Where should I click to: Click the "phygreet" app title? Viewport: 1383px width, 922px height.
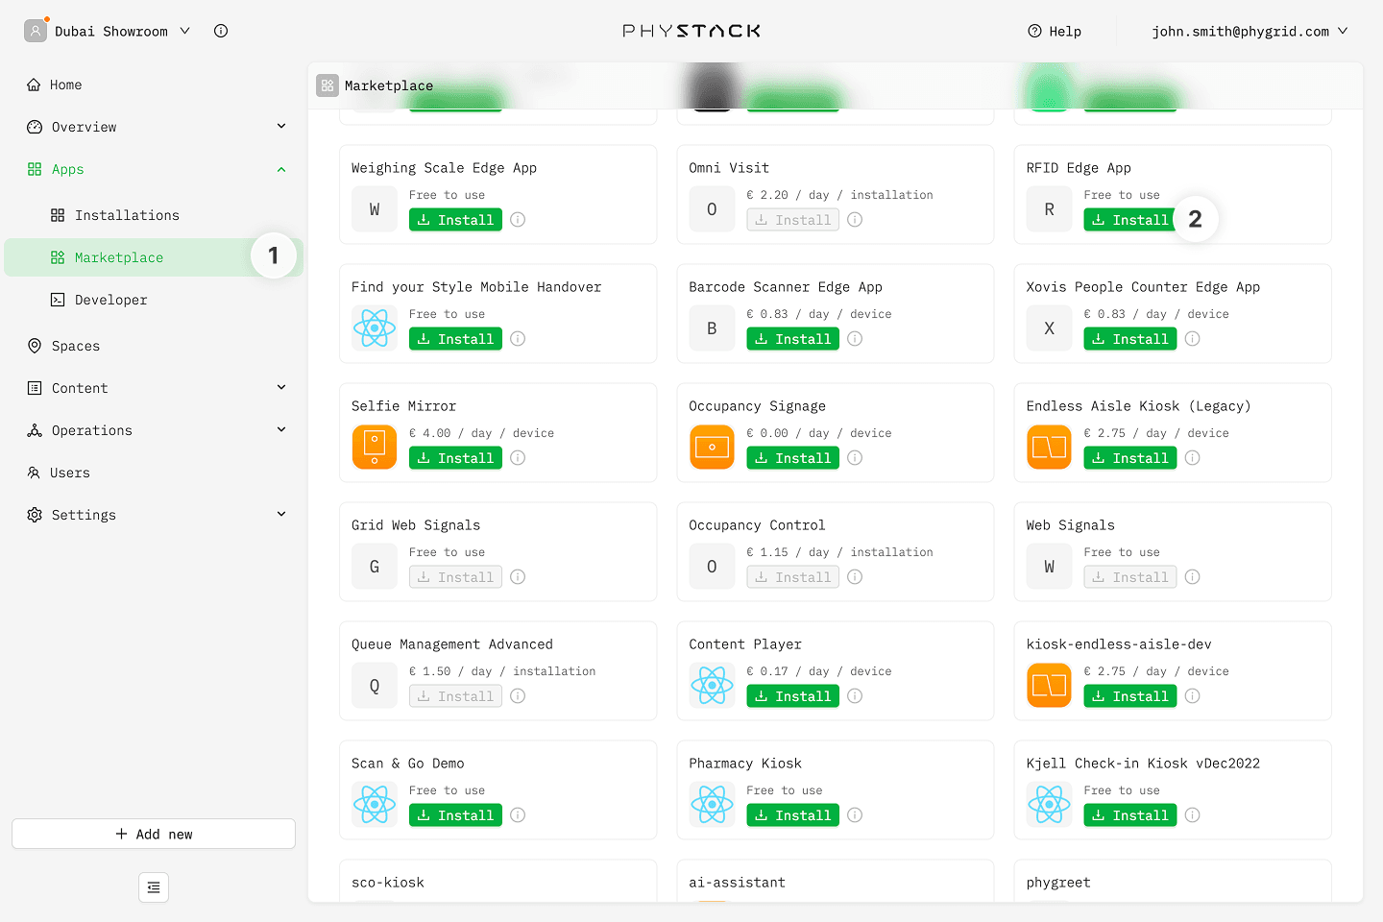(x=1058, y=883)
